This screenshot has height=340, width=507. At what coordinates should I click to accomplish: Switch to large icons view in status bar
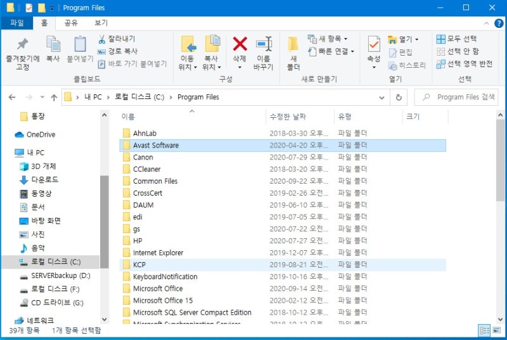(x=496, y=331)
